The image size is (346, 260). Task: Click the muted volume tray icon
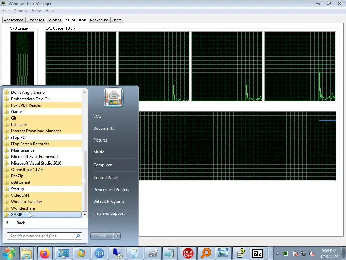coord(312,254)
